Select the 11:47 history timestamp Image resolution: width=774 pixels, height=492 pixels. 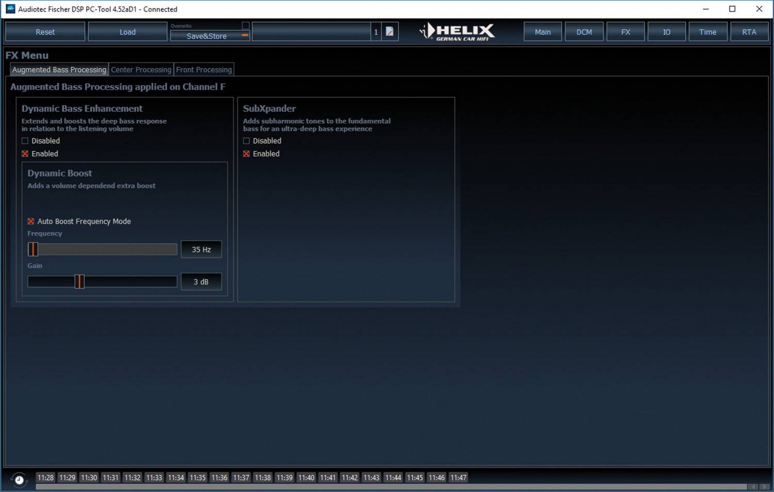(x=458, y=478)
